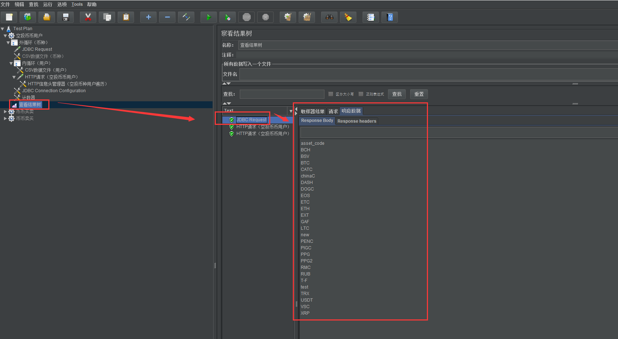Collapse all nodes with the minus icon
618x339 pixels.
point(167,17)
